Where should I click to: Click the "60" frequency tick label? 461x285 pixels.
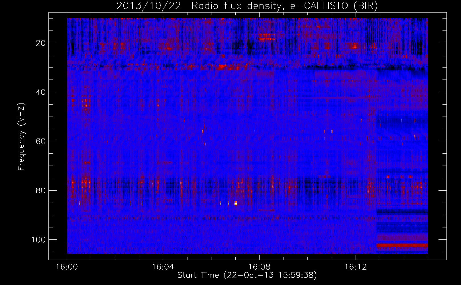[41, 141]
